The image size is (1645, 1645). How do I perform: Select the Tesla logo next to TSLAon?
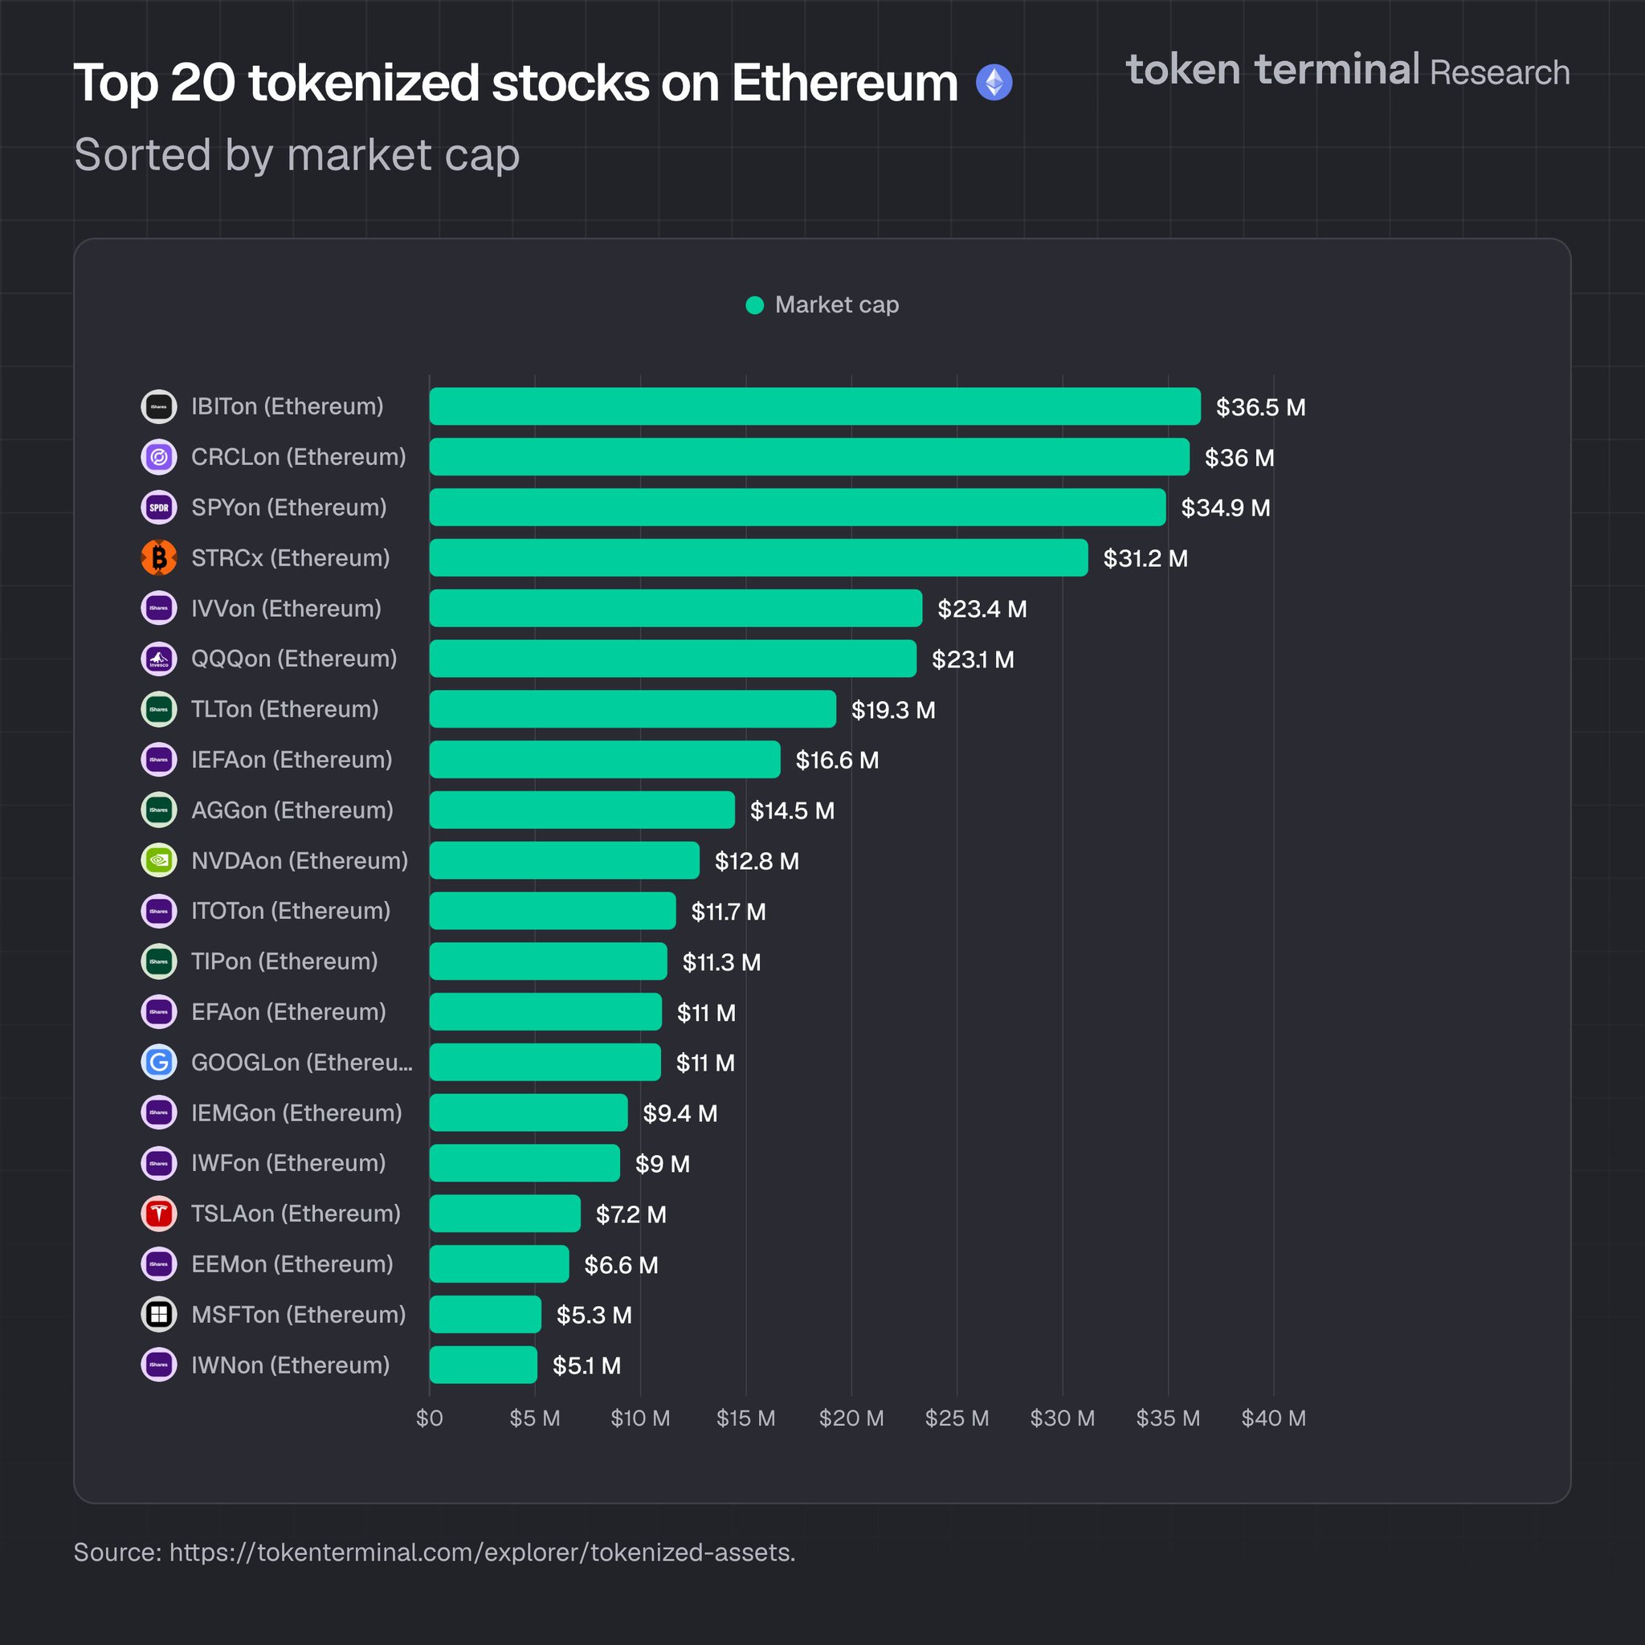coord(158,1214)
